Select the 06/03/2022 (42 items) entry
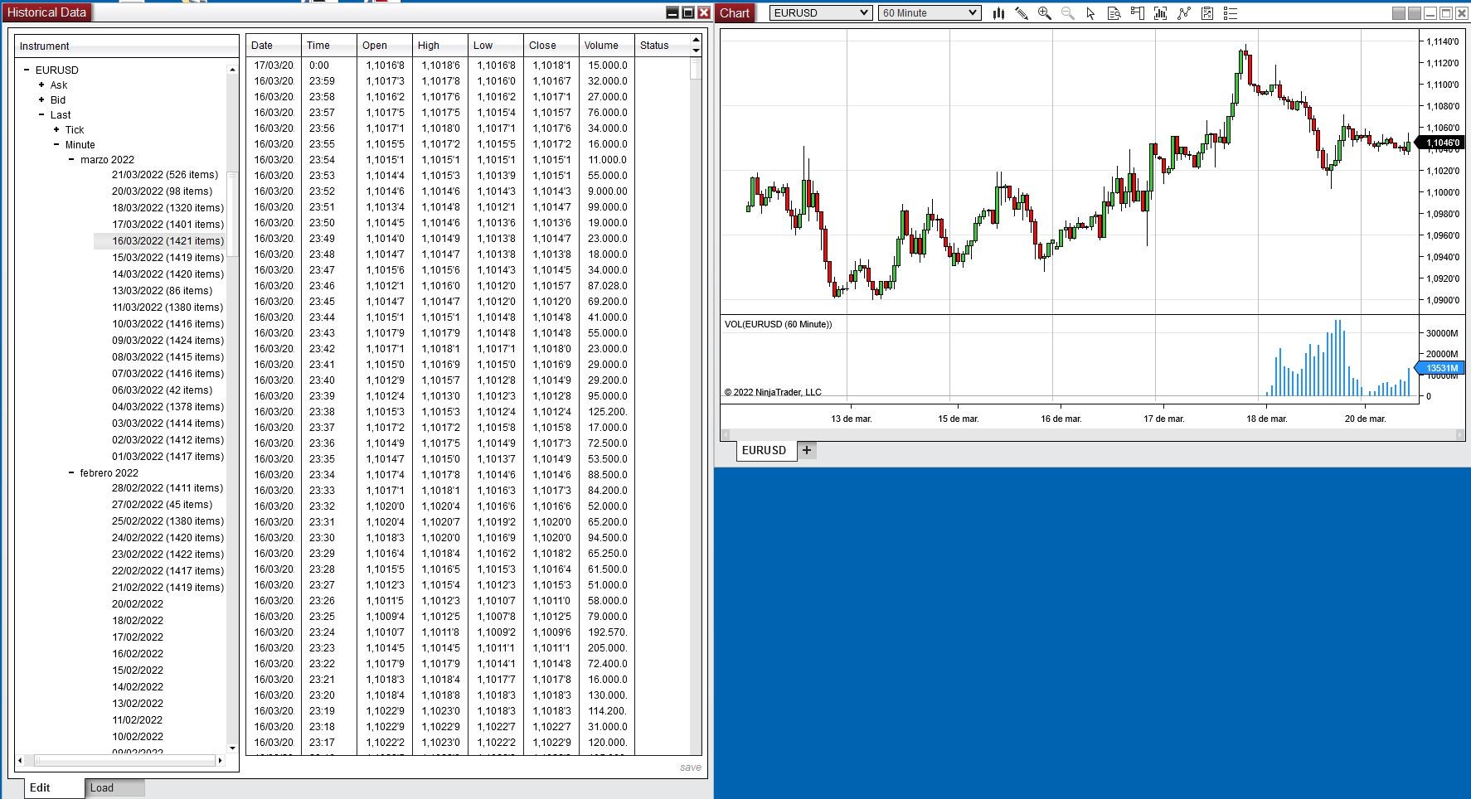Viewport: 1471px width, 799px height. coord(162,390)
